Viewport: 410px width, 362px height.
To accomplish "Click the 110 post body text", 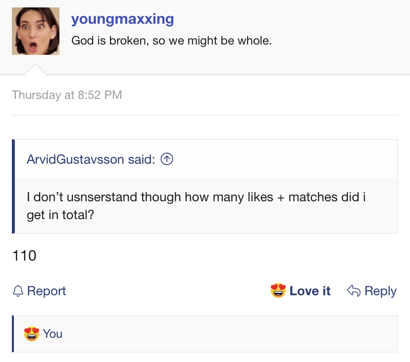I will point(24,256).
